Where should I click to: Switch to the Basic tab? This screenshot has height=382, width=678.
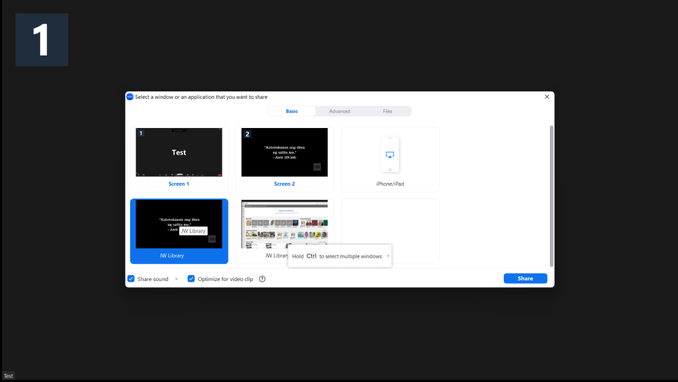tap(292, 111)
